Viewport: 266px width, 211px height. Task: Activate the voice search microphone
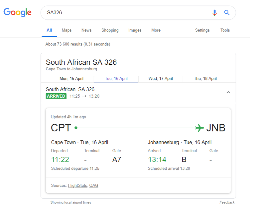[214, 12]
